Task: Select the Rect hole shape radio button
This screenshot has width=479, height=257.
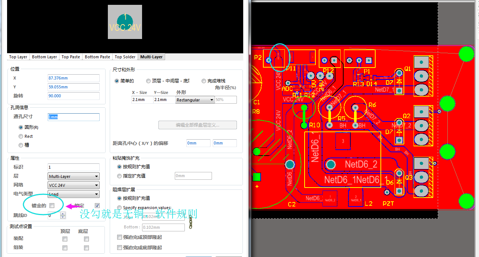Action: (21, 136)
